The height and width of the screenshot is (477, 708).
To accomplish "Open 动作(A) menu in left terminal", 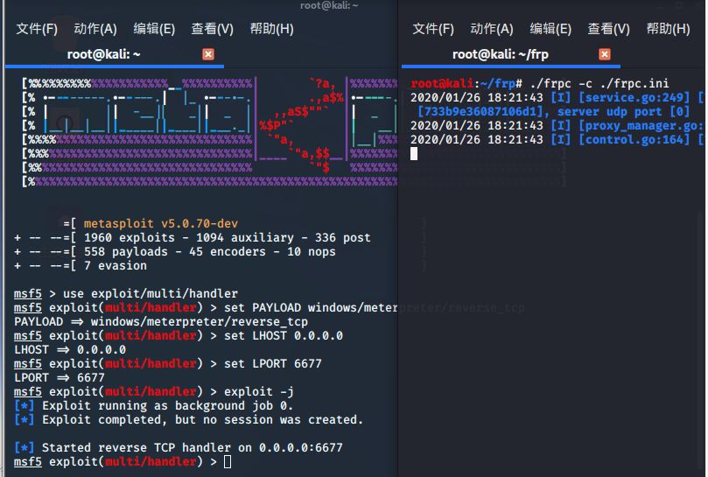I will 95,29.
